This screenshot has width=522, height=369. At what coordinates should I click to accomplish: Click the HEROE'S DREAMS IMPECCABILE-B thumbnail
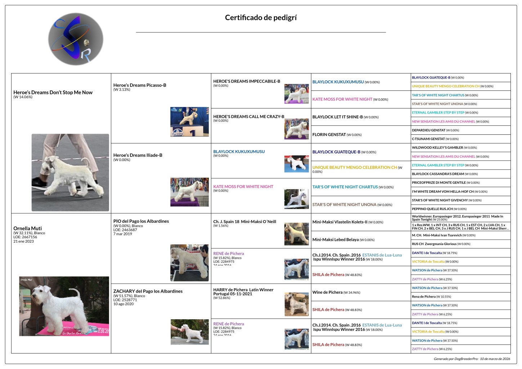296,94
